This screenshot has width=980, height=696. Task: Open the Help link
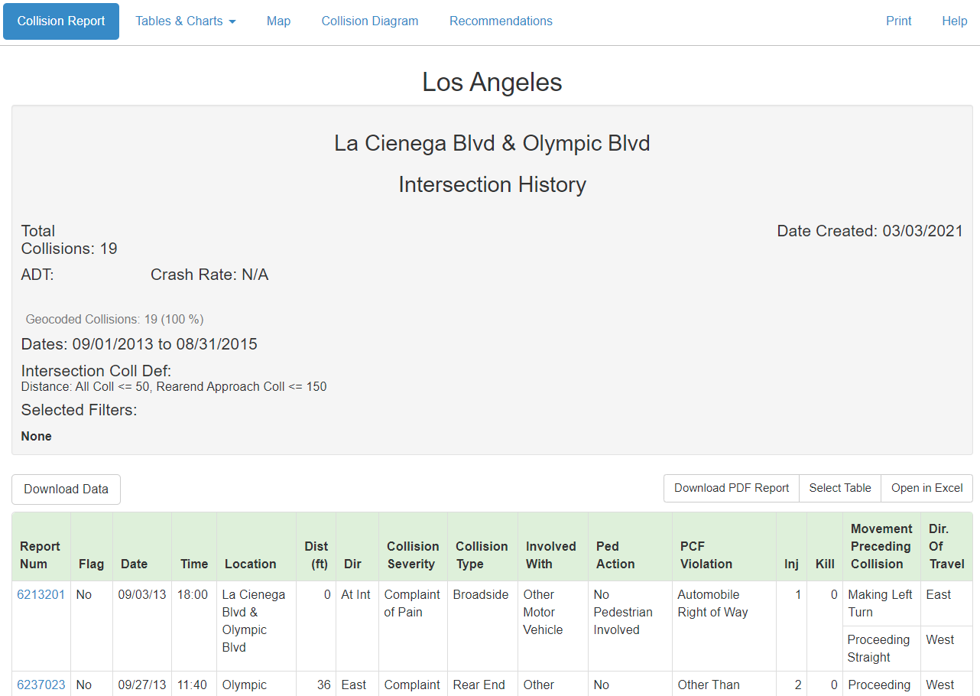954,21
